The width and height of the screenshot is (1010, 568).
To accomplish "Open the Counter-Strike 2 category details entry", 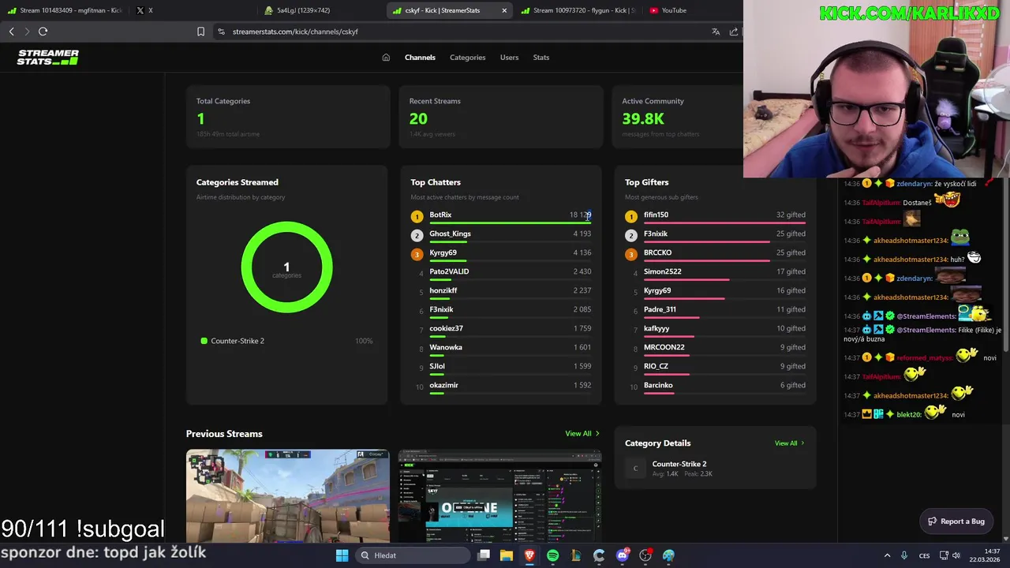I will tap(715, 469).
